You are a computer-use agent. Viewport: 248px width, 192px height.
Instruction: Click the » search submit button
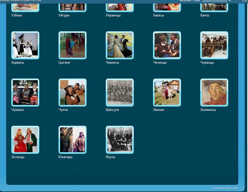click(230, 1)
